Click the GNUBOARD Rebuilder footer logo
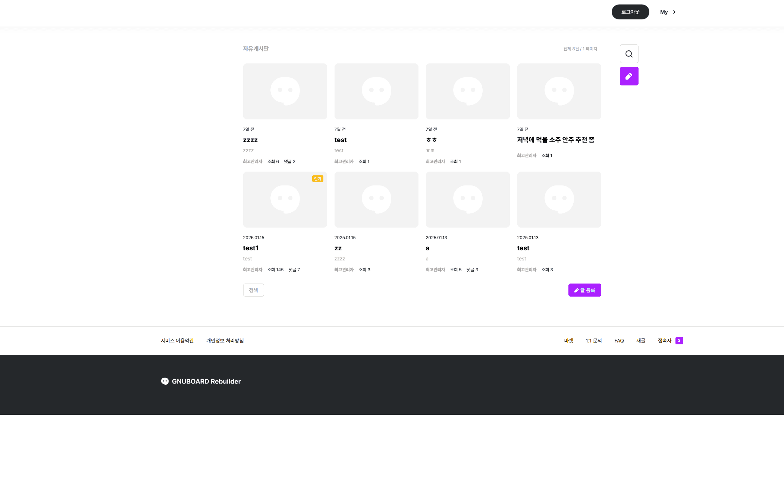784x482 pixels. [201, 381]
